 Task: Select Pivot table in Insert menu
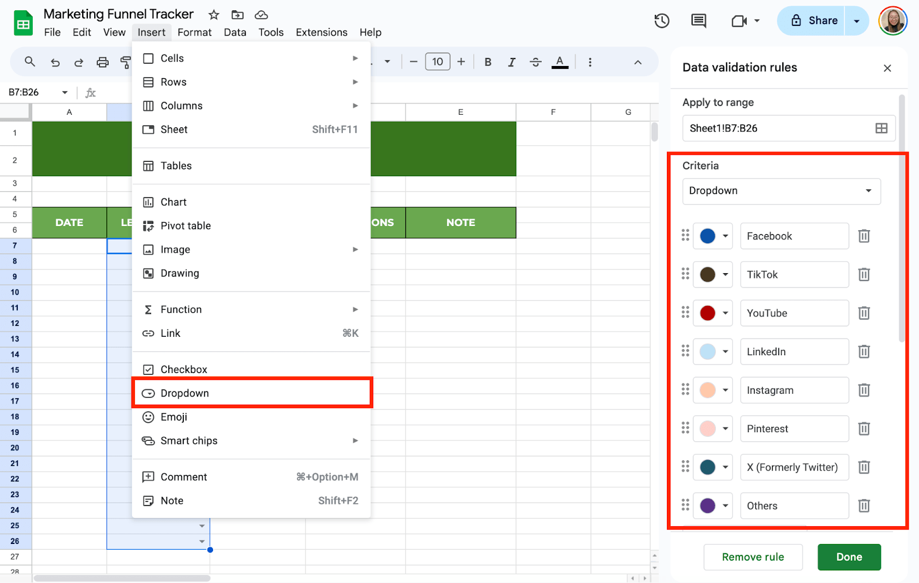point(252,226)
